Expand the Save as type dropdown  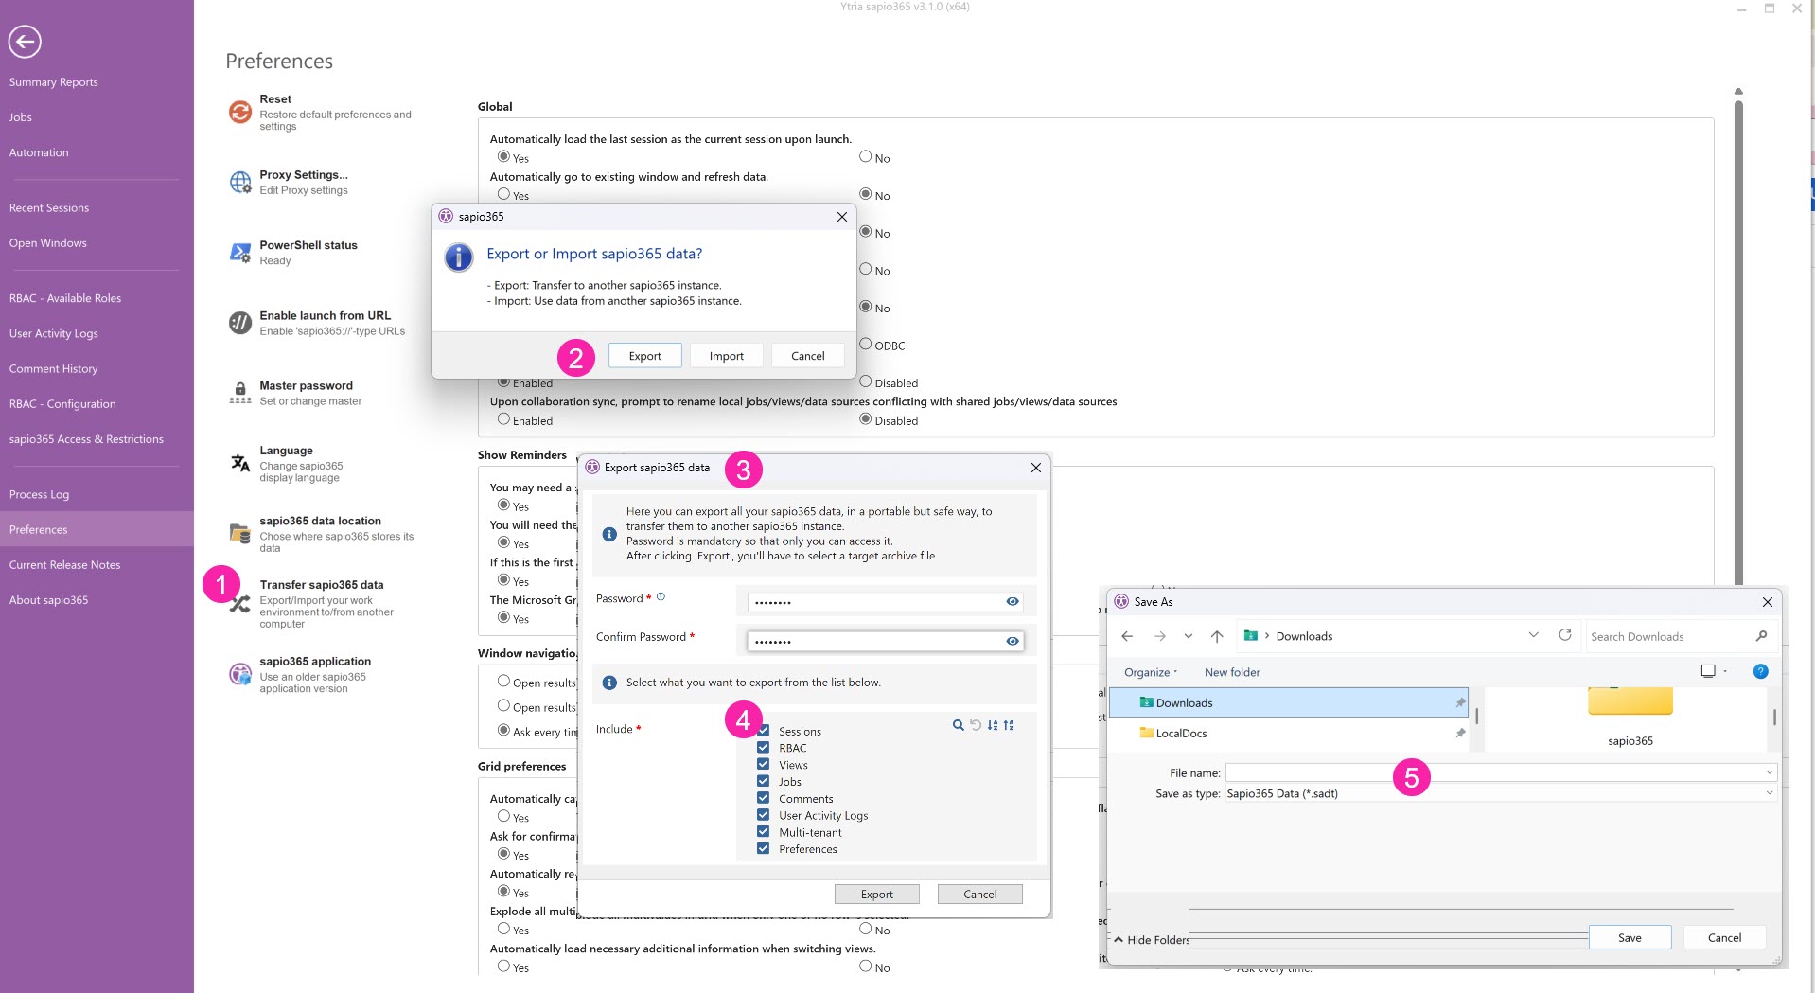(1769, 793)
